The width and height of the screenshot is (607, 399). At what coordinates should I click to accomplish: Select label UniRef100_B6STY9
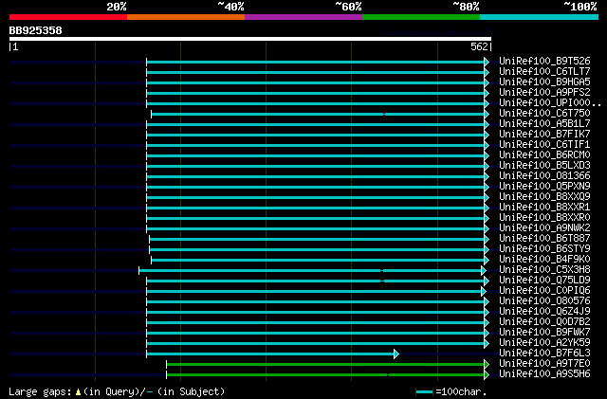pos(544,249)
